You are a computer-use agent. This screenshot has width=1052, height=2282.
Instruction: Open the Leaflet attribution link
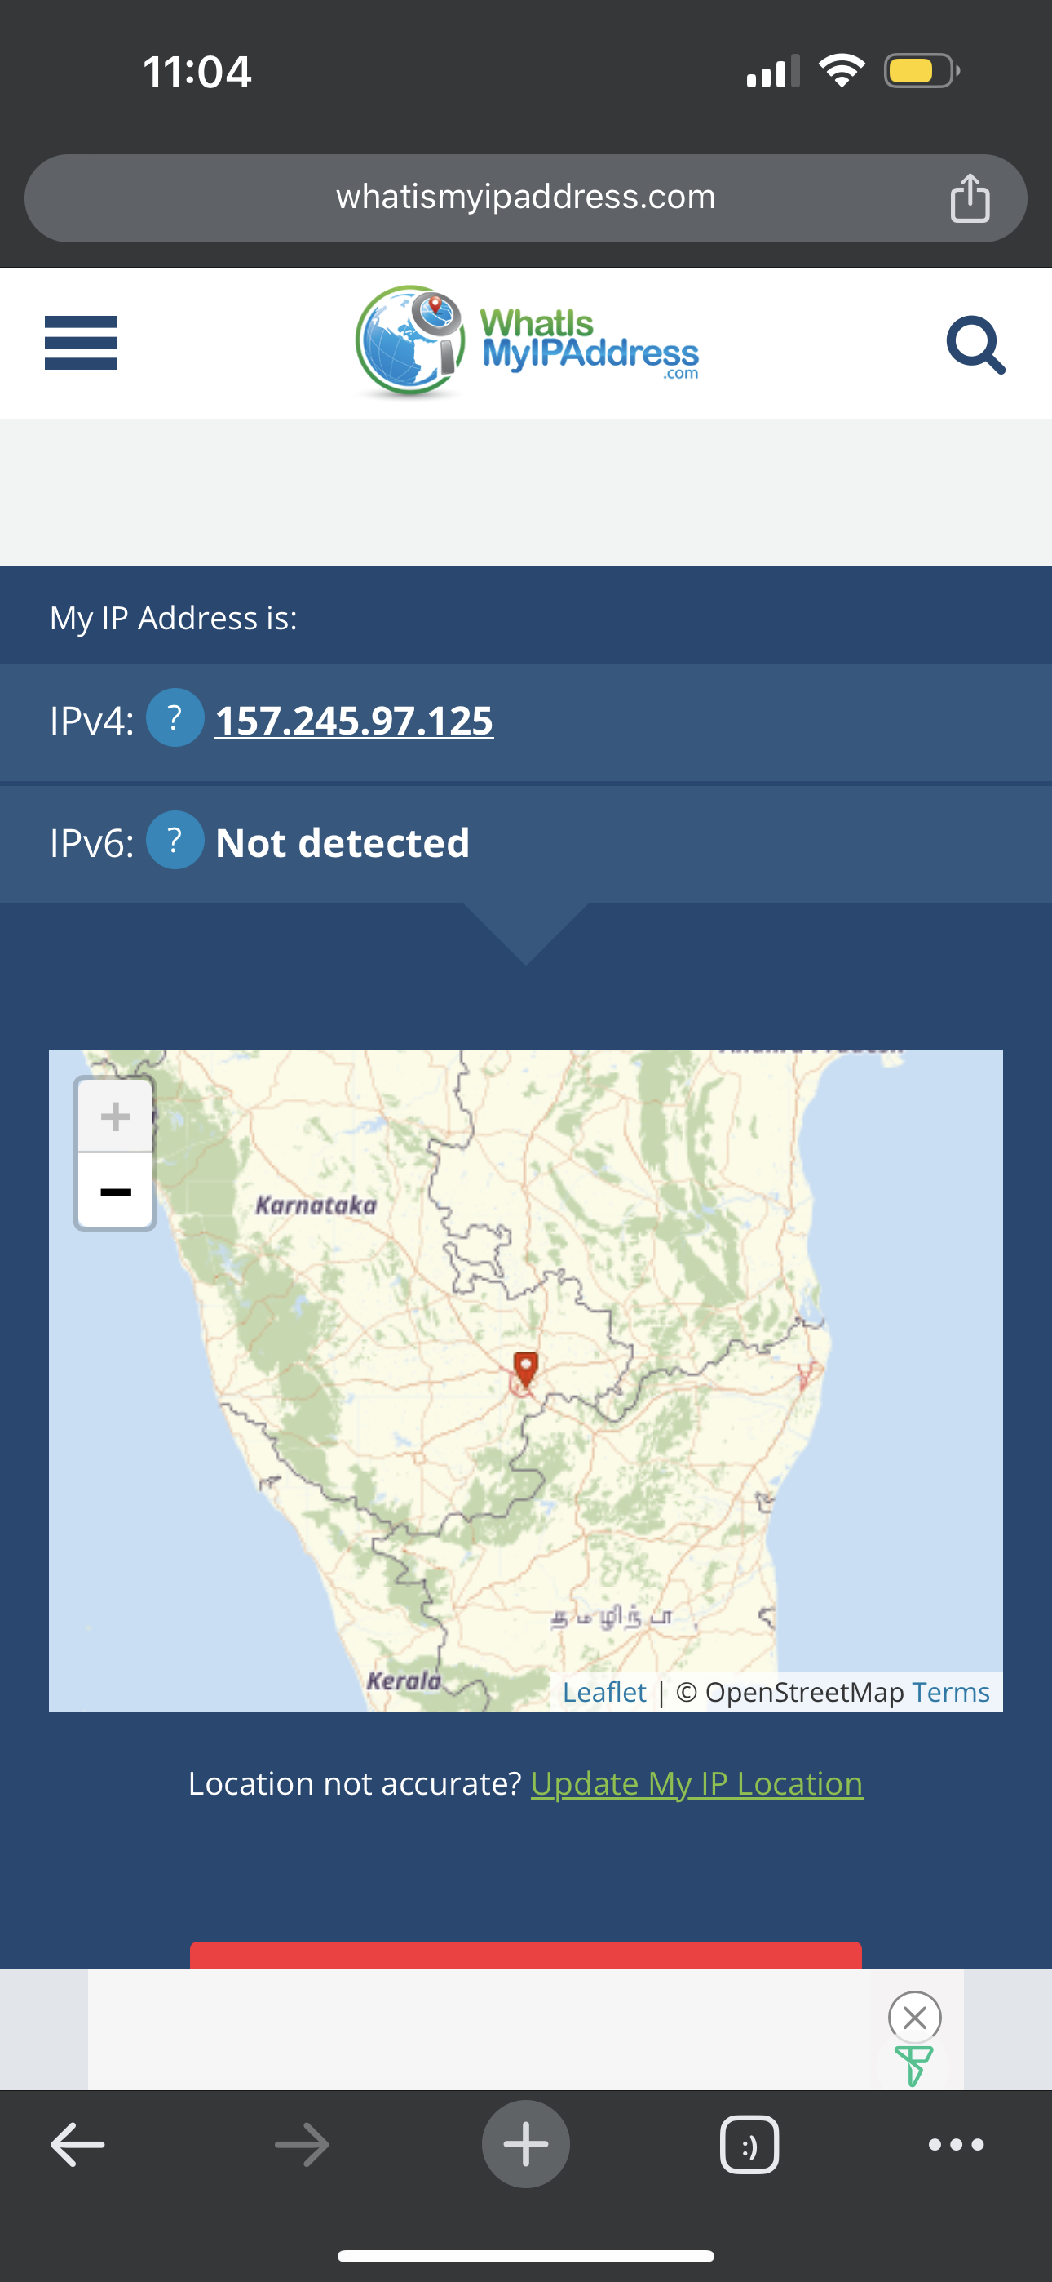coord(604,1692)
